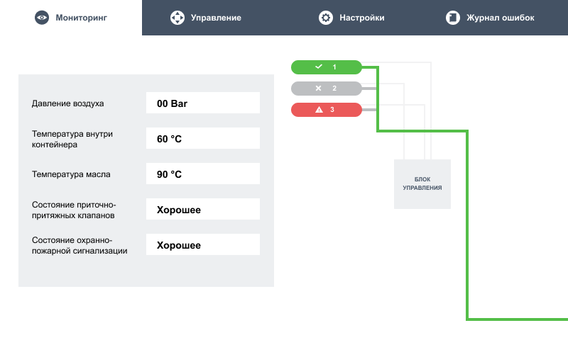Screen dimensions: 568x340
Task: Click the gear icon beside Настройки
Action: [326, 18]
